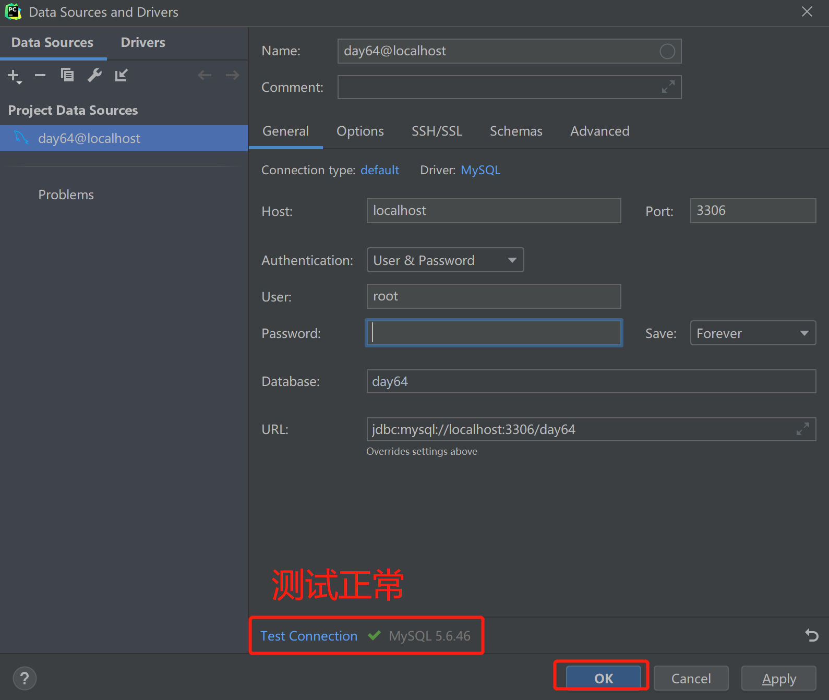Image resolution: width=829 pixels, height=700 pixels.
Task: Click the PyCharm logo in title bar
Action: [x=13, y=11]
